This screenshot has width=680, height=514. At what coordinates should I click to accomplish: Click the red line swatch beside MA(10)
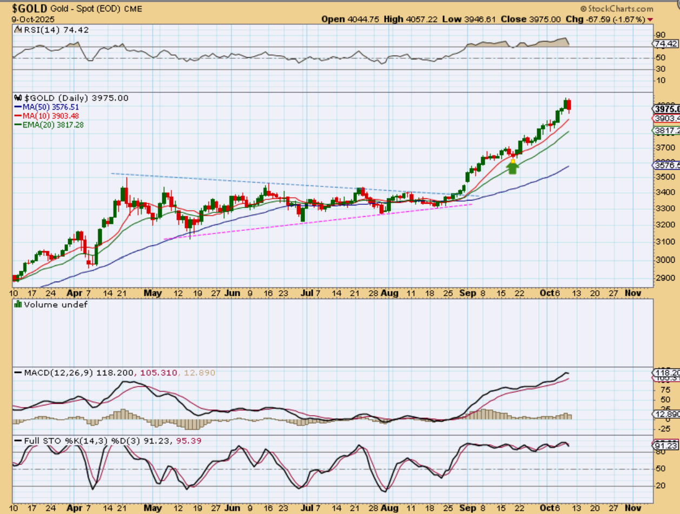pos(17,116)
